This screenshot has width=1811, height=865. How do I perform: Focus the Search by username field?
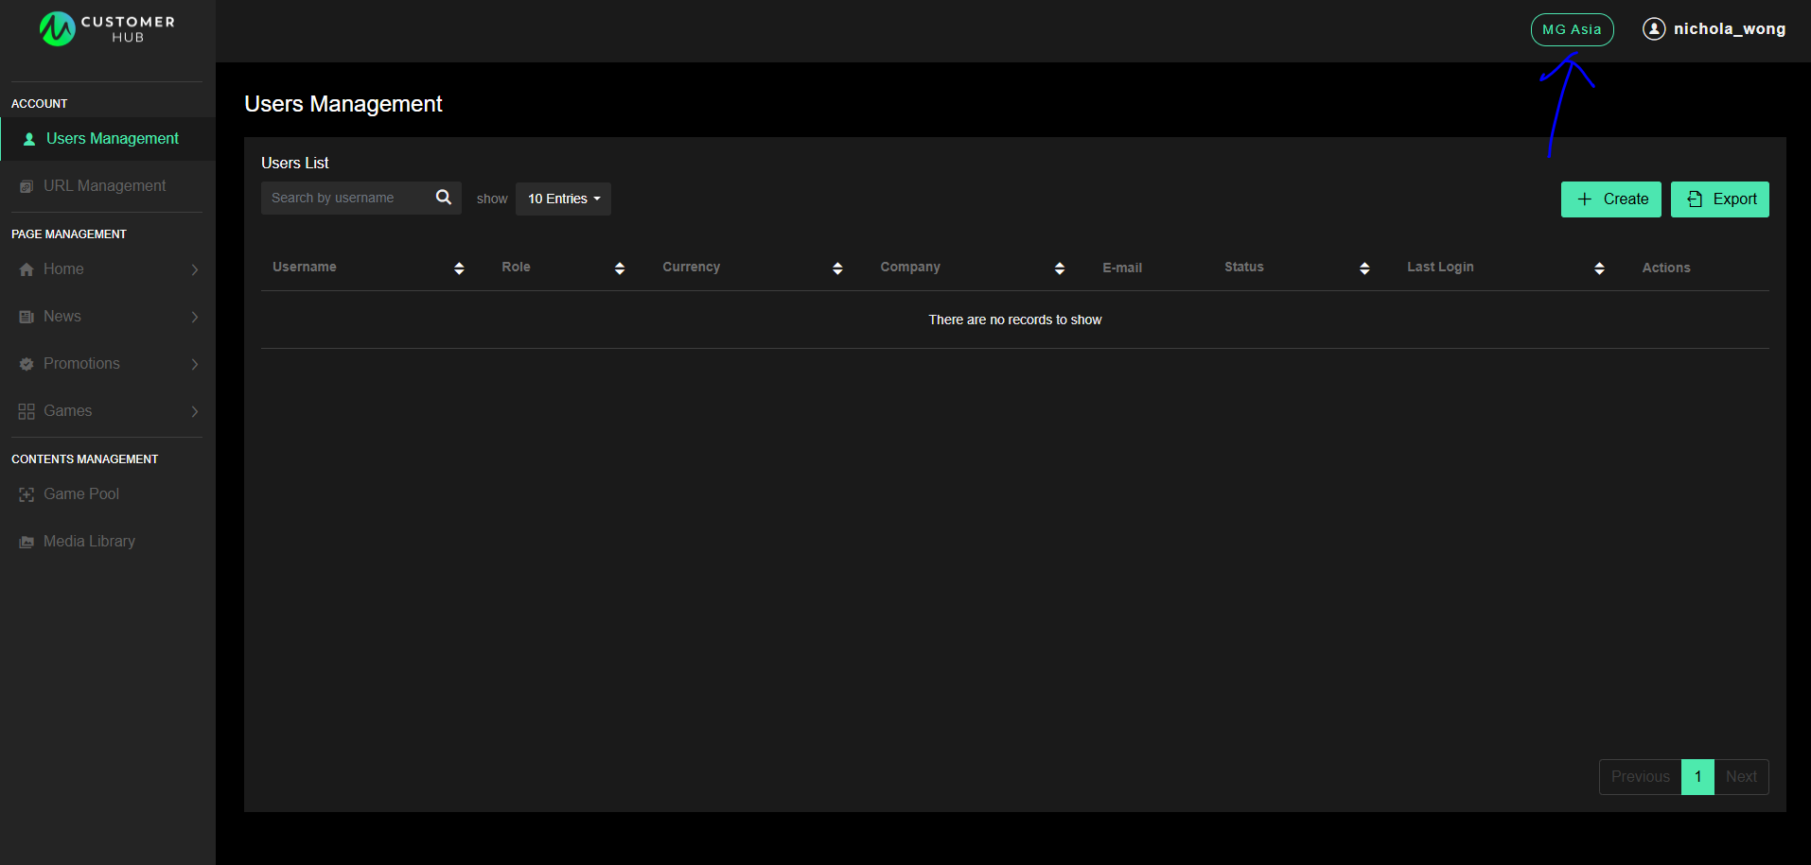tap(345, 198)
